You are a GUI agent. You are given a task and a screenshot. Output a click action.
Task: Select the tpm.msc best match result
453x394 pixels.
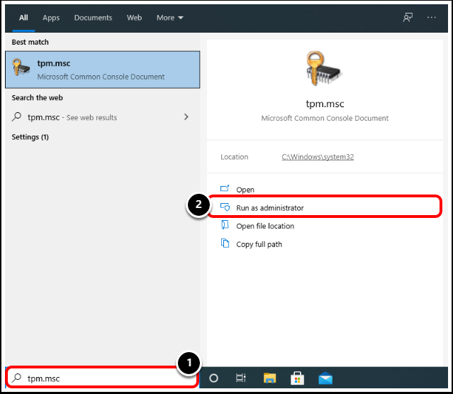(103, 70)
